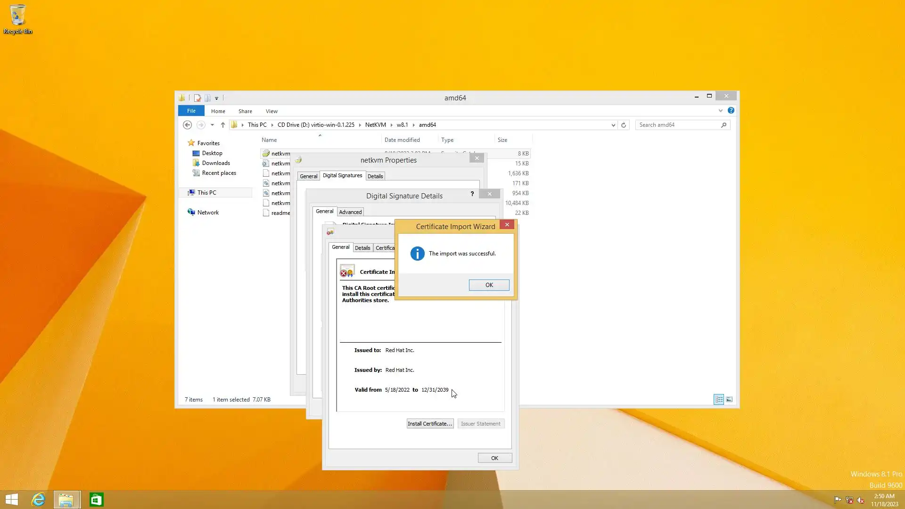Open Explorer help question icon

click(x=731, y=110)
